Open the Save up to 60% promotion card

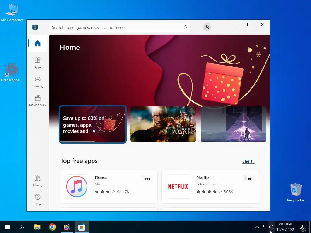coord(93,124)
